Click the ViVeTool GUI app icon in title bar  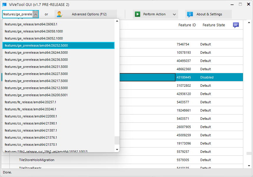tap(4, 4)
